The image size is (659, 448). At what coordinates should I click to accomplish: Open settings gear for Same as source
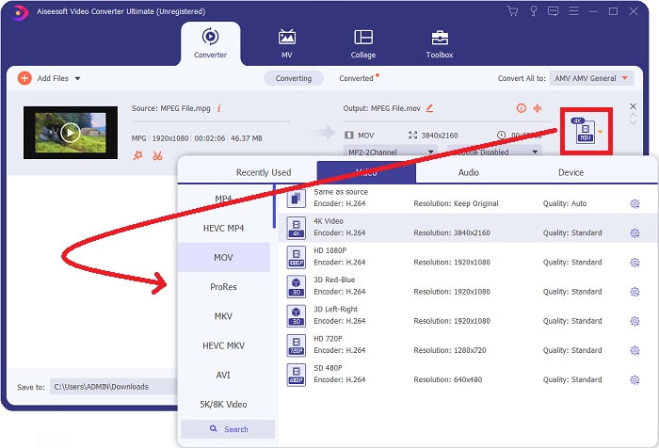[635, 204]
